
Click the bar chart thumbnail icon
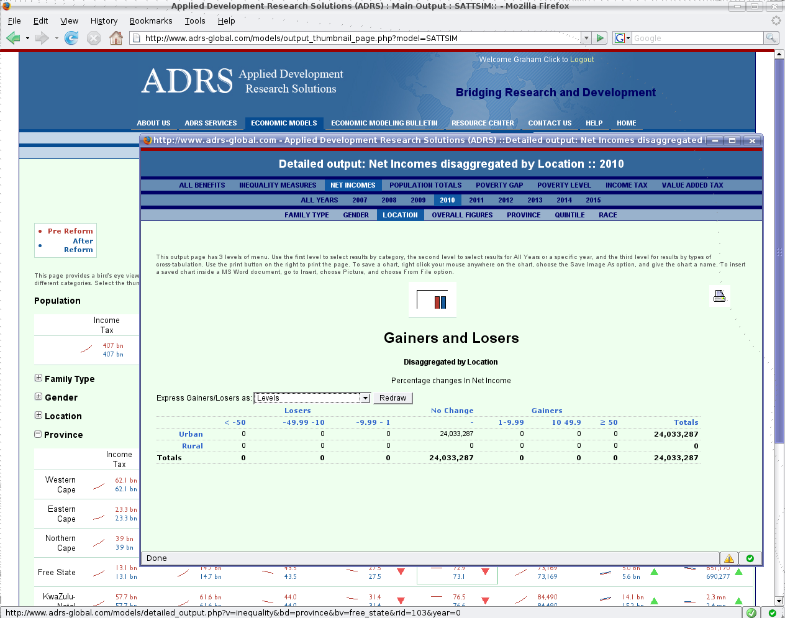point(433,301)
